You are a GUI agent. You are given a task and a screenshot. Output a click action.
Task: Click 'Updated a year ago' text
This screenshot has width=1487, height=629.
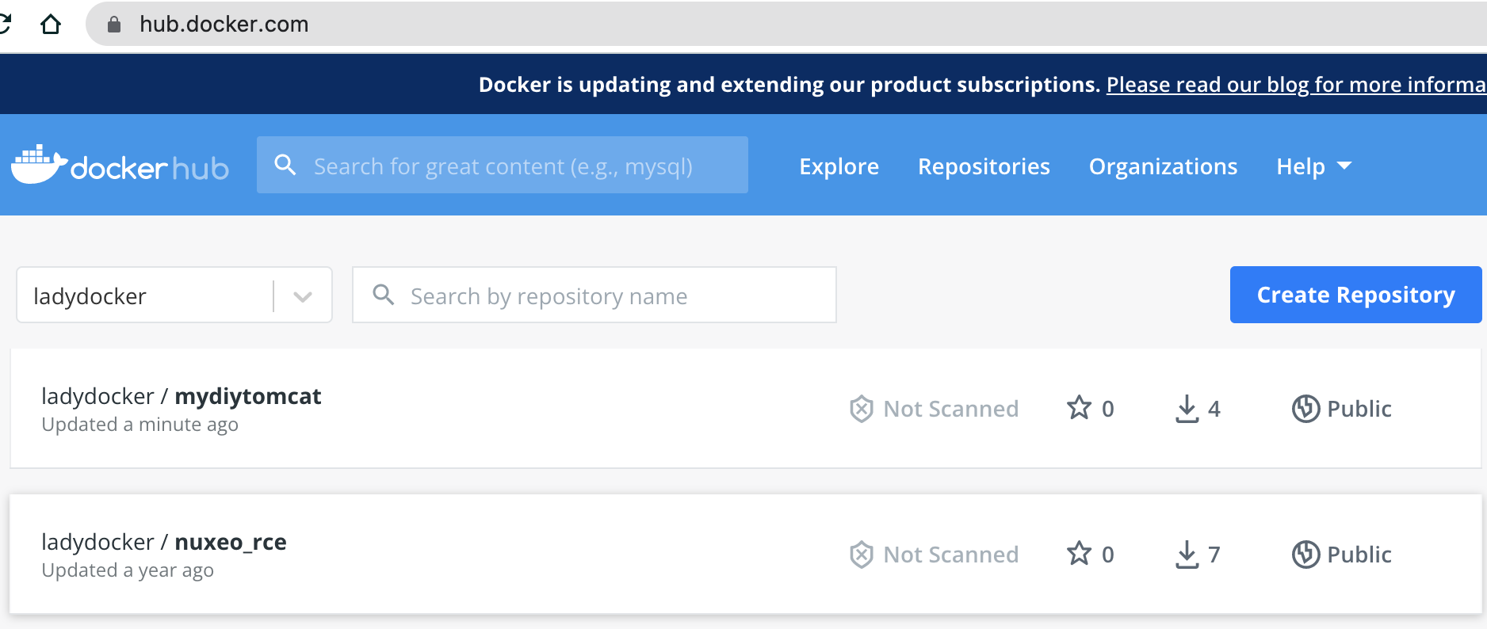point(128,570)
